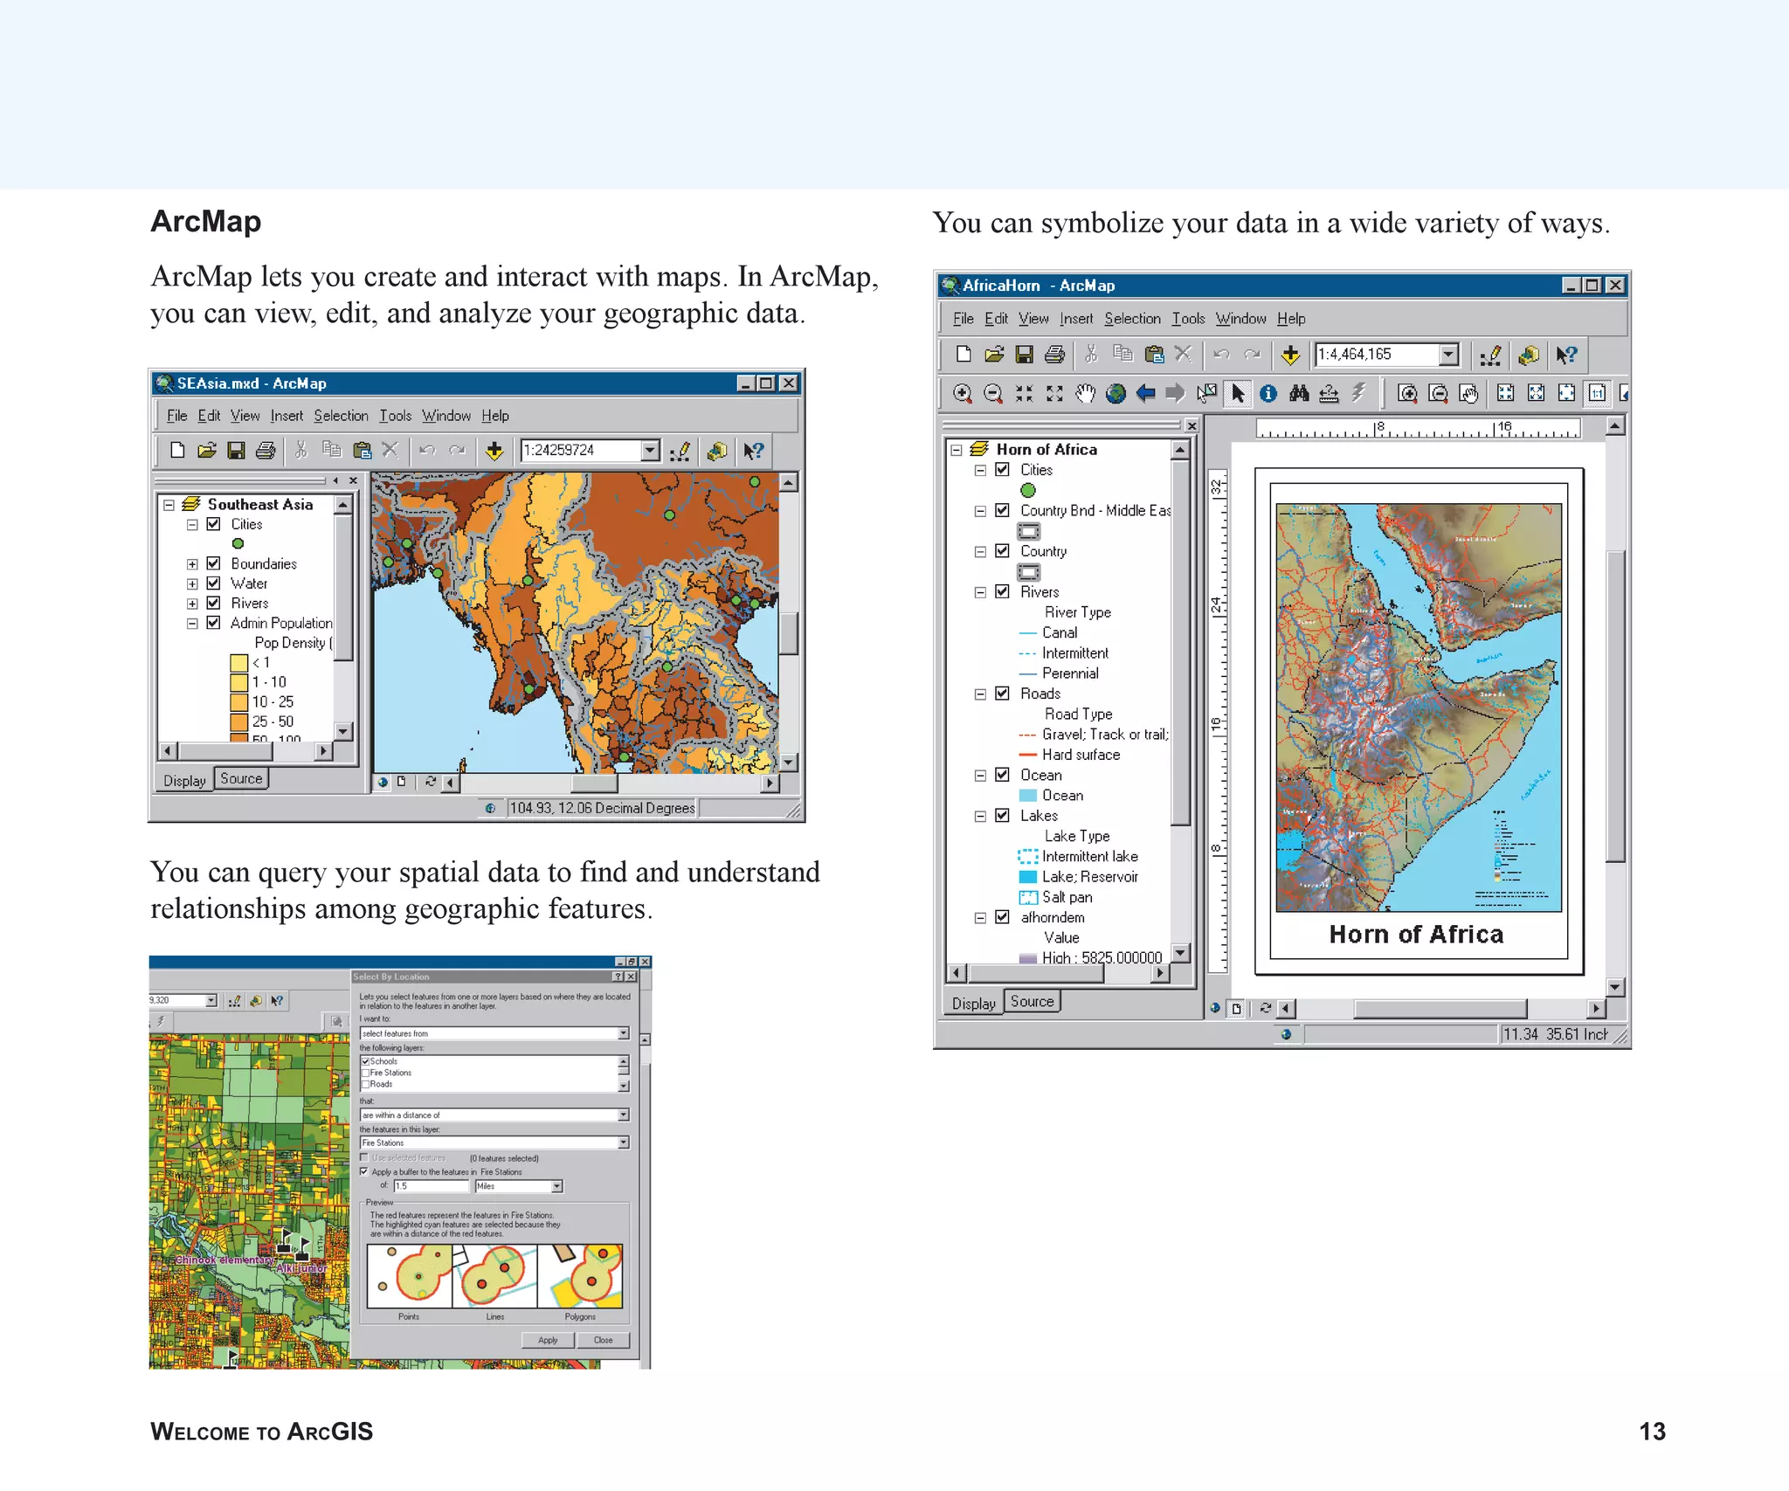Toggle Cities layer in Horn of Africa
This screenshot has height=1491, width=1789.
coord(1003,470)
